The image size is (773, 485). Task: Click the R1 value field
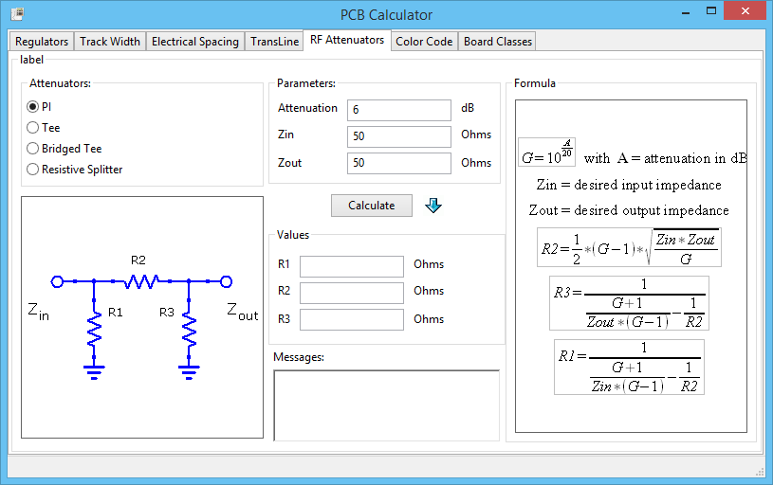pyautogui.click(x=352, y=266)
